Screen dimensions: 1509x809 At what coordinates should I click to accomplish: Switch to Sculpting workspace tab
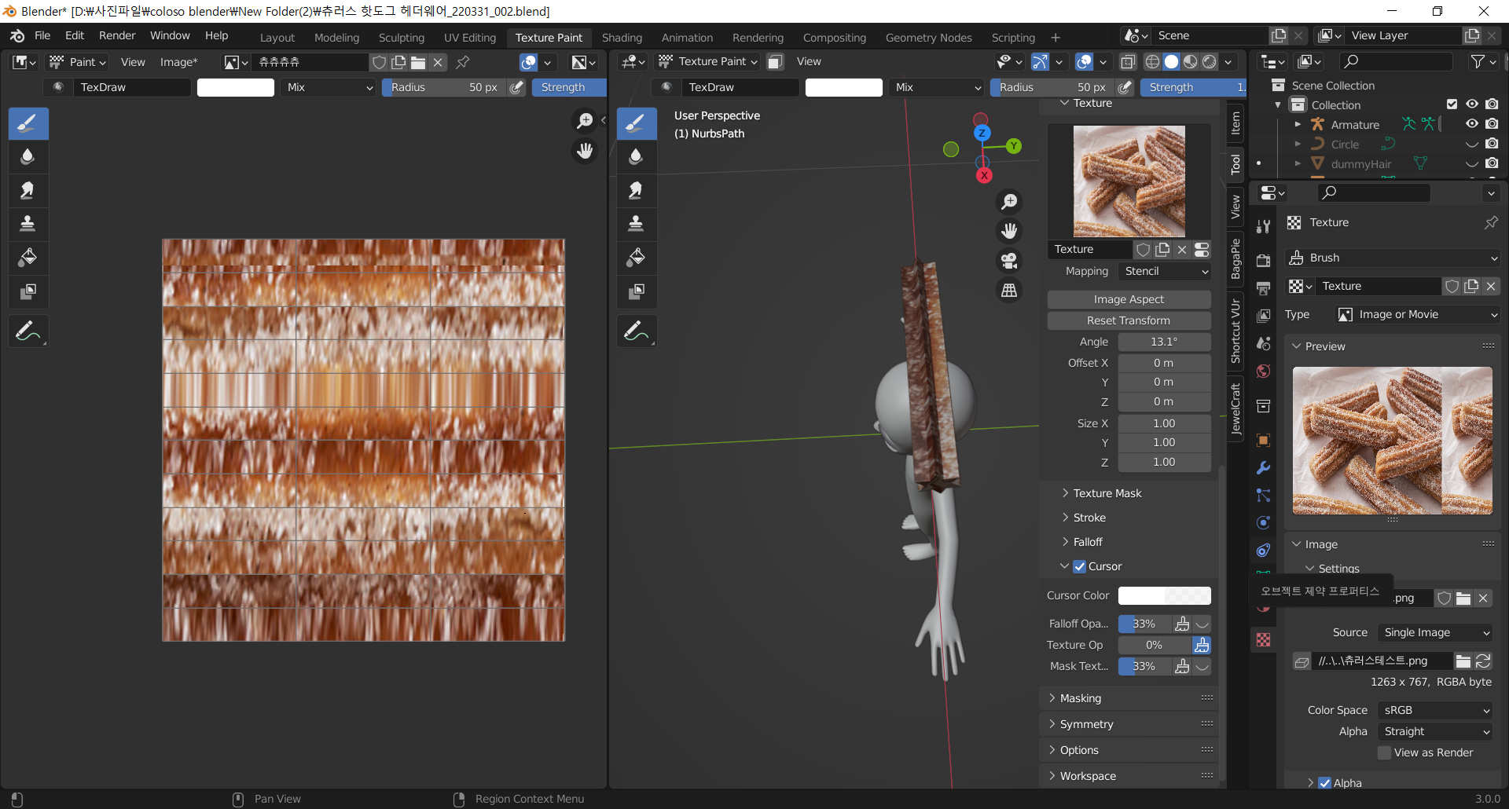click(401, 37)
